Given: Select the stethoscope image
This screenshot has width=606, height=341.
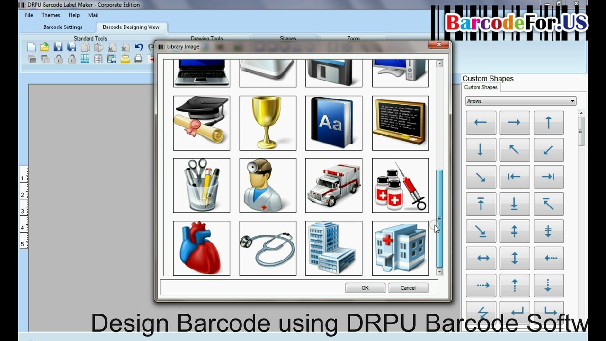Looking at the screenshot, I should point(268,248).
